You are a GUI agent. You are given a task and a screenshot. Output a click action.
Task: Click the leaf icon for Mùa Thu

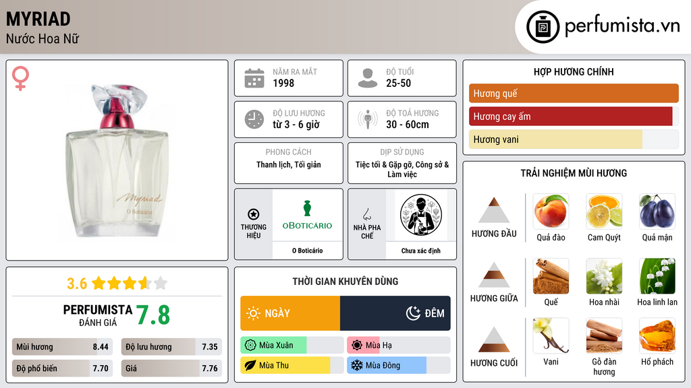click(250, 365)
